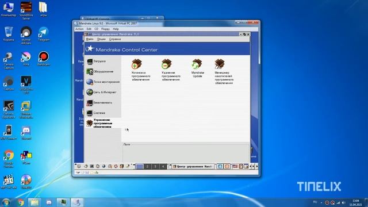Image resolution: width=368 pixels, height=207 pixels.
Task: Select the Точки монтирования category
Action: pos(103,82)
